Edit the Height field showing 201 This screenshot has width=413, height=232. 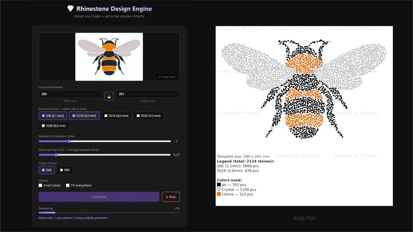[148, 94]
